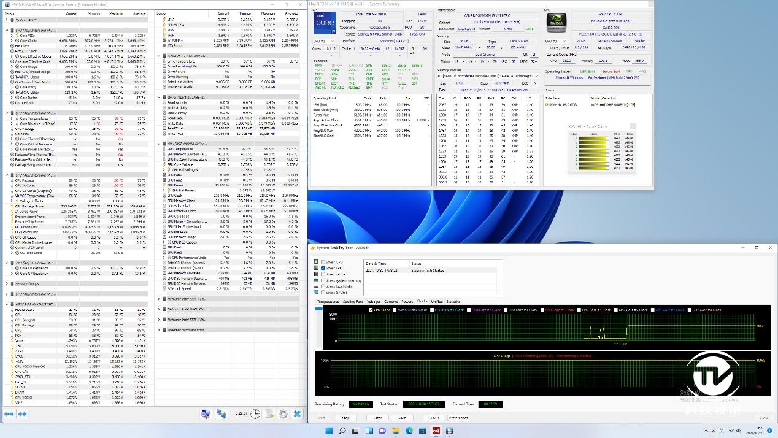Open AIDA64 from the Windows taskbar

[436, 431]
